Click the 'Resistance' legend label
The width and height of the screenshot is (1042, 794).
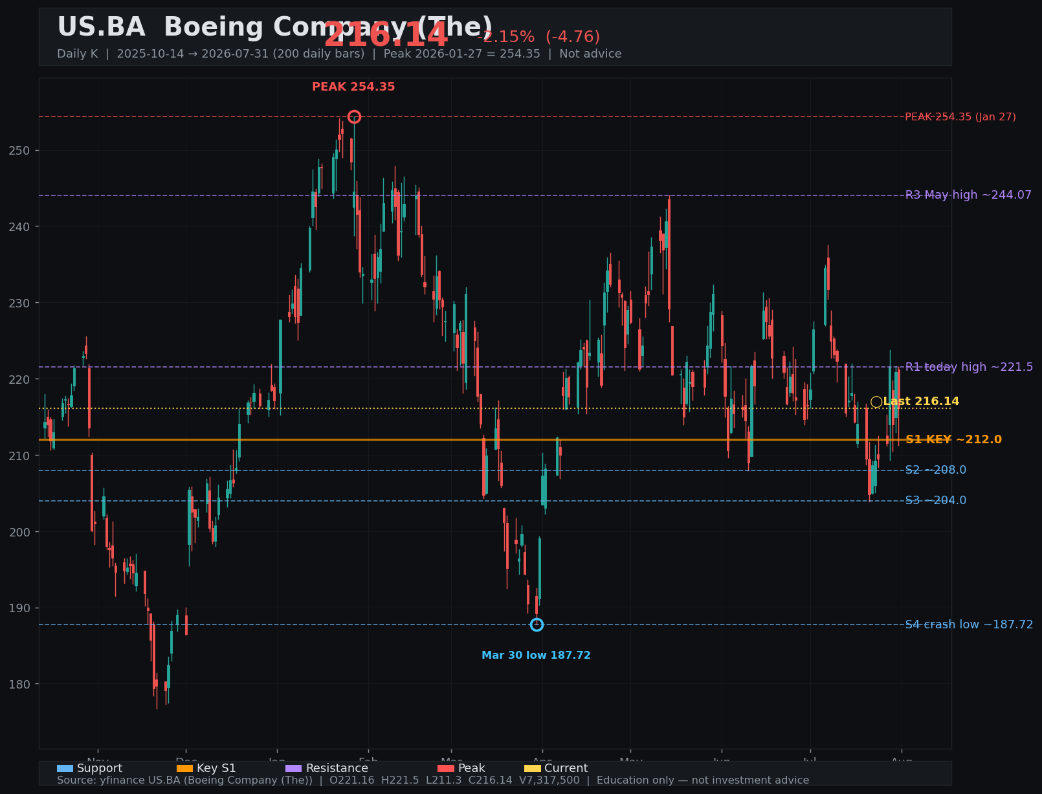pyautogui.click(x=337, y=769)
